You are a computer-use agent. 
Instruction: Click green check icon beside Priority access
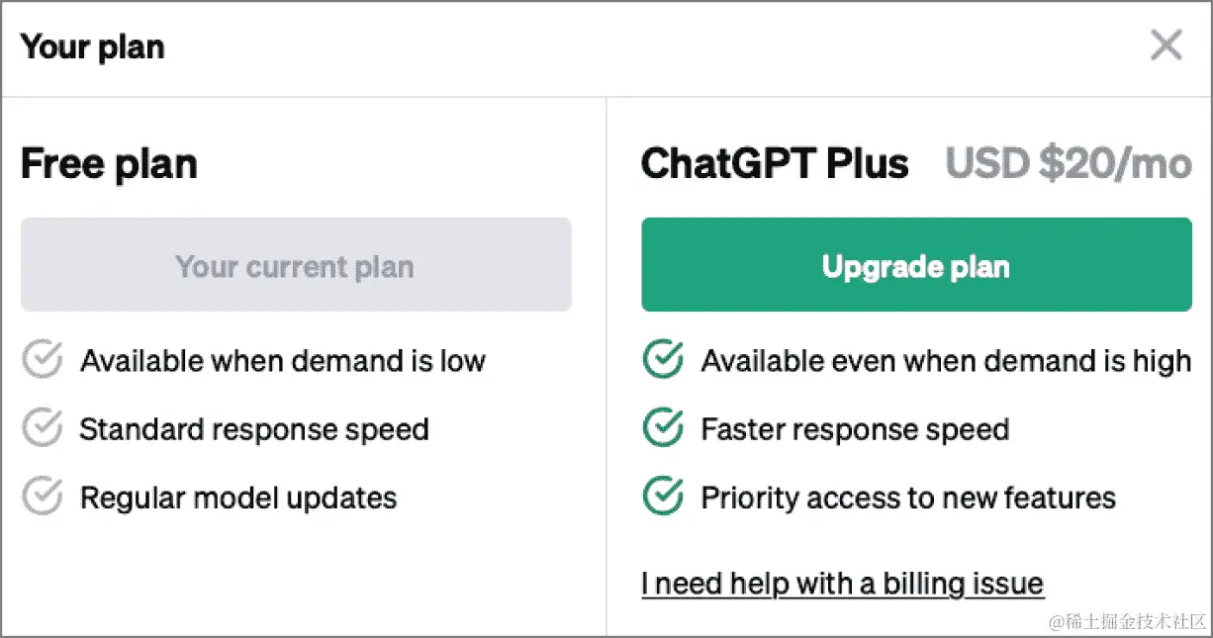point(663,497)
